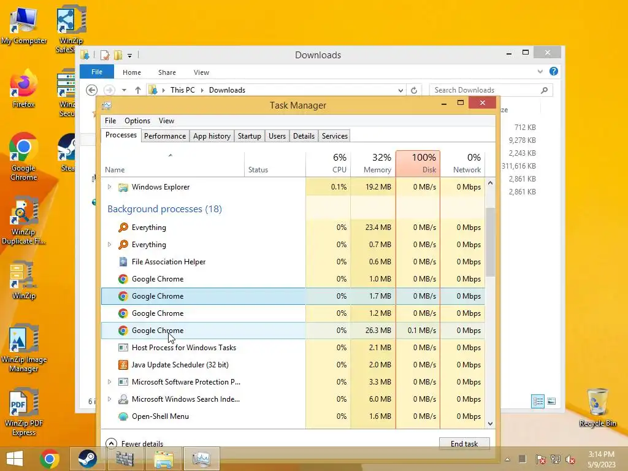
Task: Open Firefox desktop shortcut
Action: tap(24, 89)
